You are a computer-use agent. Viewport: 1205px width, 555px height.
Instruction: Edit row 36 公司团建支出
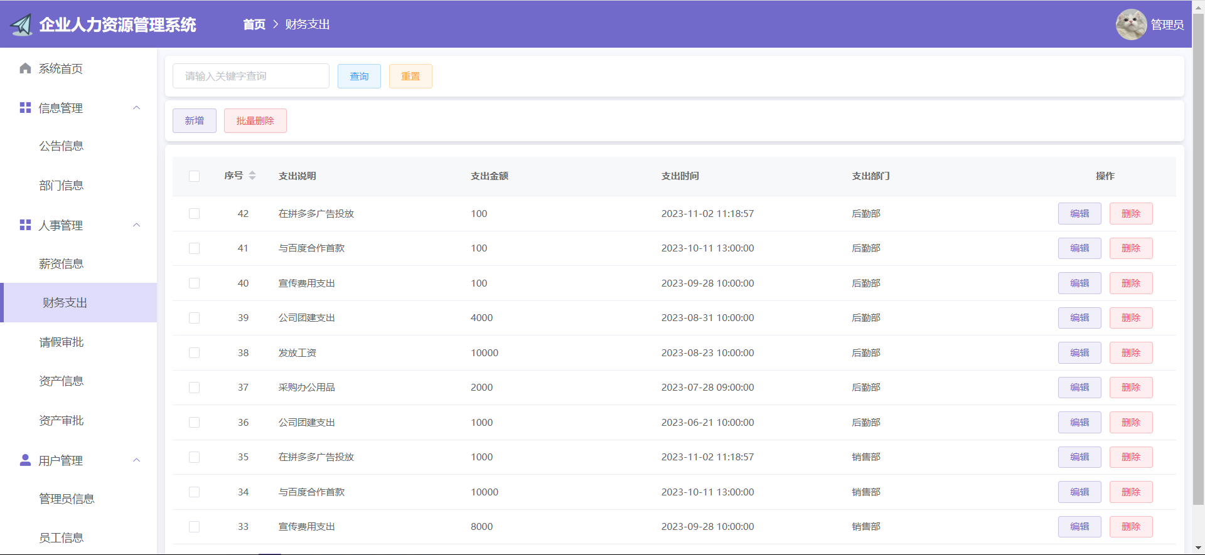[x=1079, y=423]
